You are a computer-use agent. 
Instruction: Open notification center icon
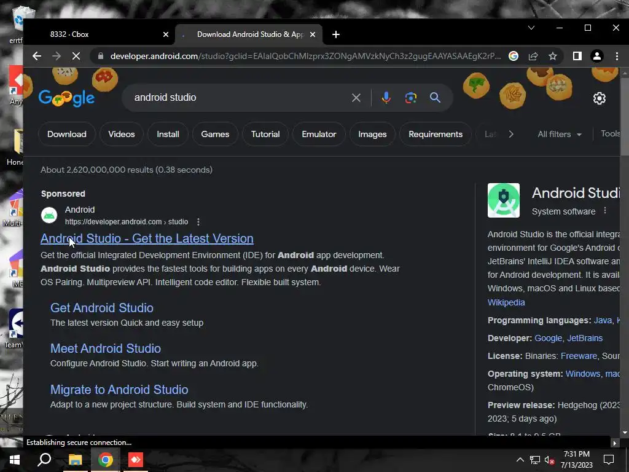click(x=609, y=460)
